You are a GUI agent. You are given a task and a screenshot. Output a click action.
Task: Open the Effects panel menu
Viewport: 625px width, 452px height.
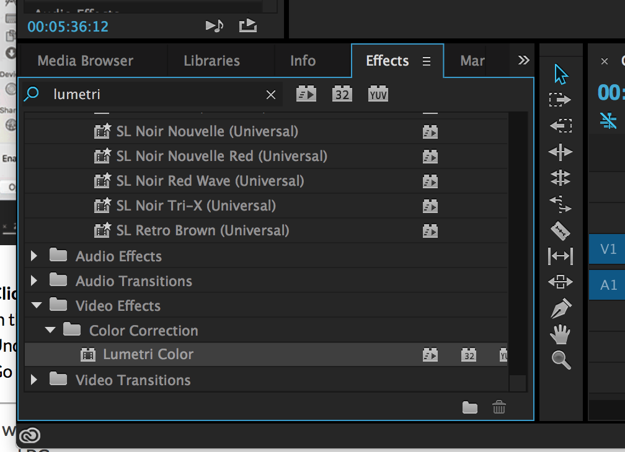427,61
